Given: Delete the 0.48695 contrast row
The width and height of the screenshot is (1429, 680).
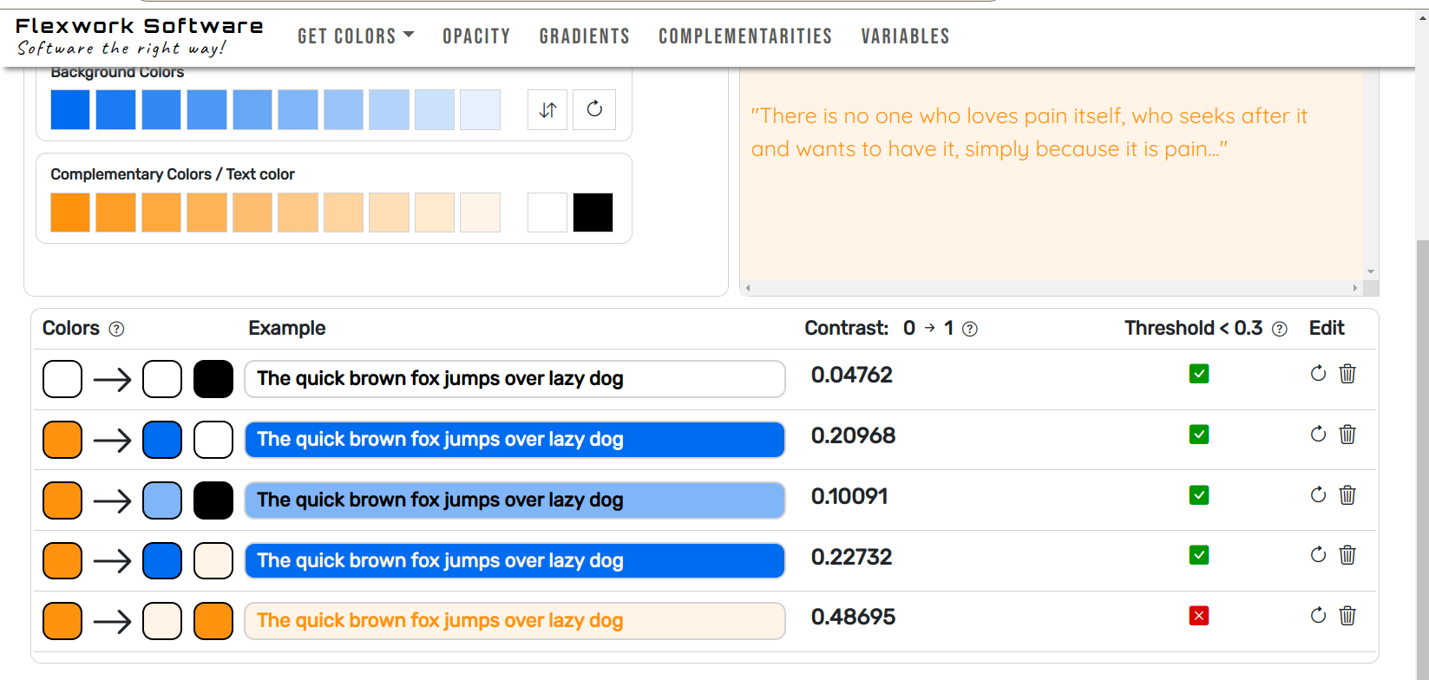Looking at the screenshot, I should coord(1347,616).
